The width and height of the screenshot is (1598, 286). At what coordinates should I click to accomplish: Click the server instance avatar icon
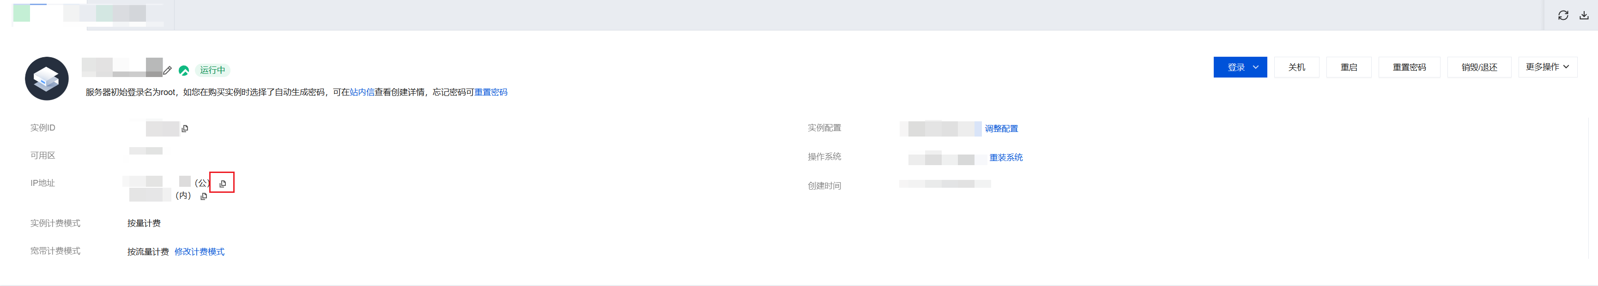47,78
